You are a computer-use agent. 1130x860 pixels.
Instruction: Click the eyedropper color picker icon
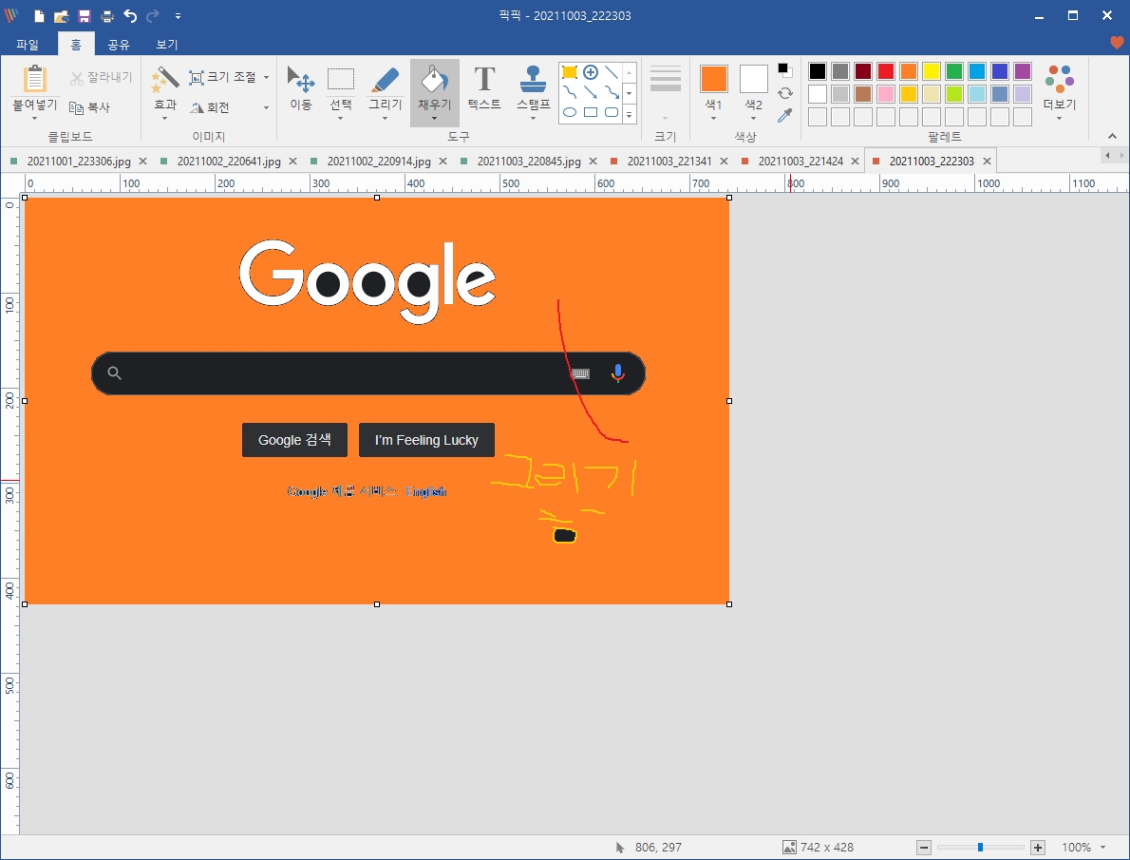(x=784, y=116)
